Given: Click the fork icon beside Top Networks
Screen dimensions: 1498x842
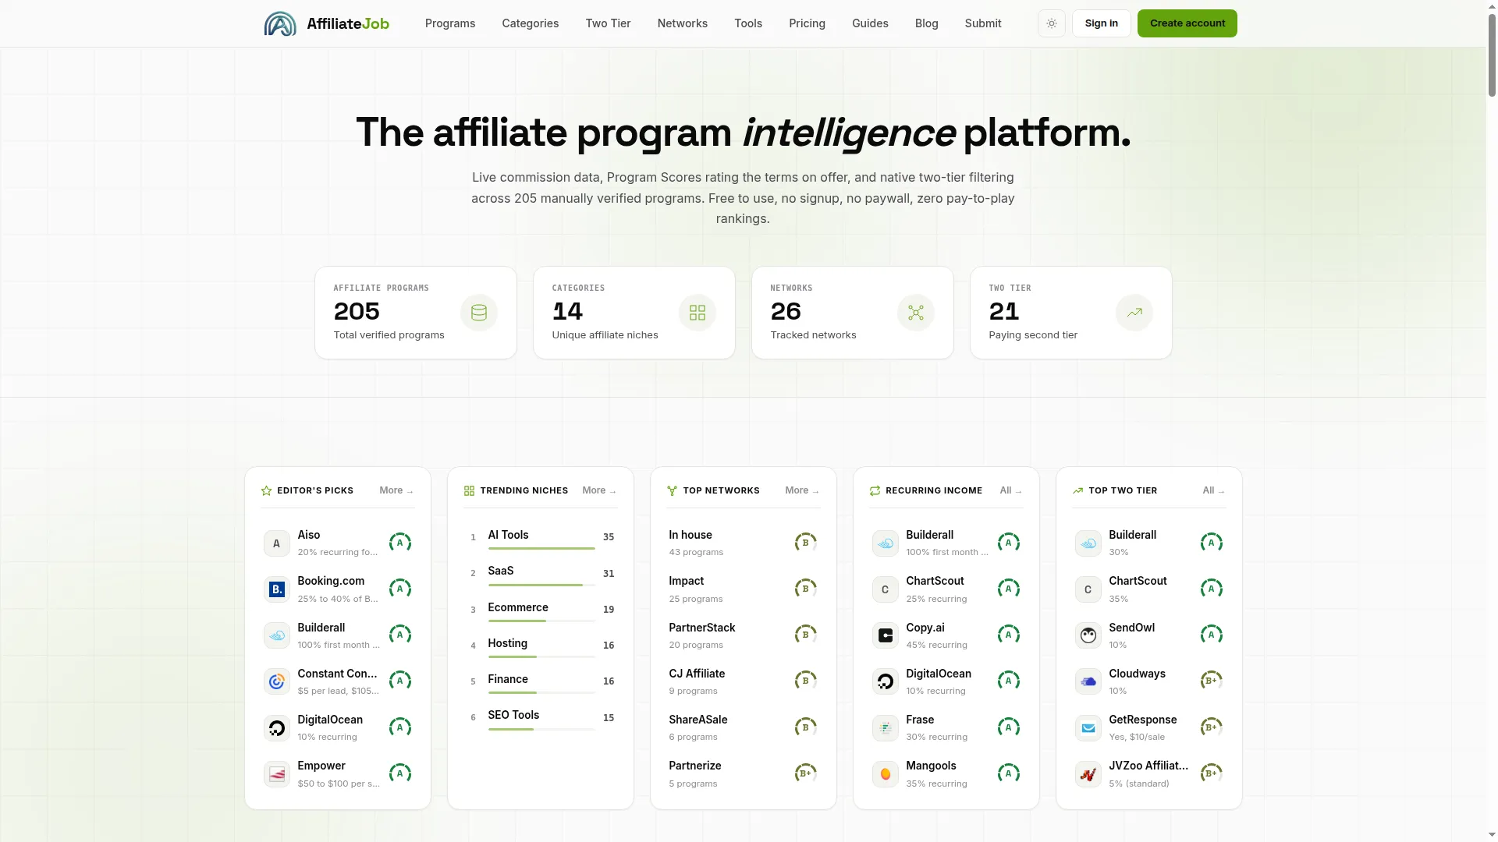Looking at the screenshot, I should point(672,491).
